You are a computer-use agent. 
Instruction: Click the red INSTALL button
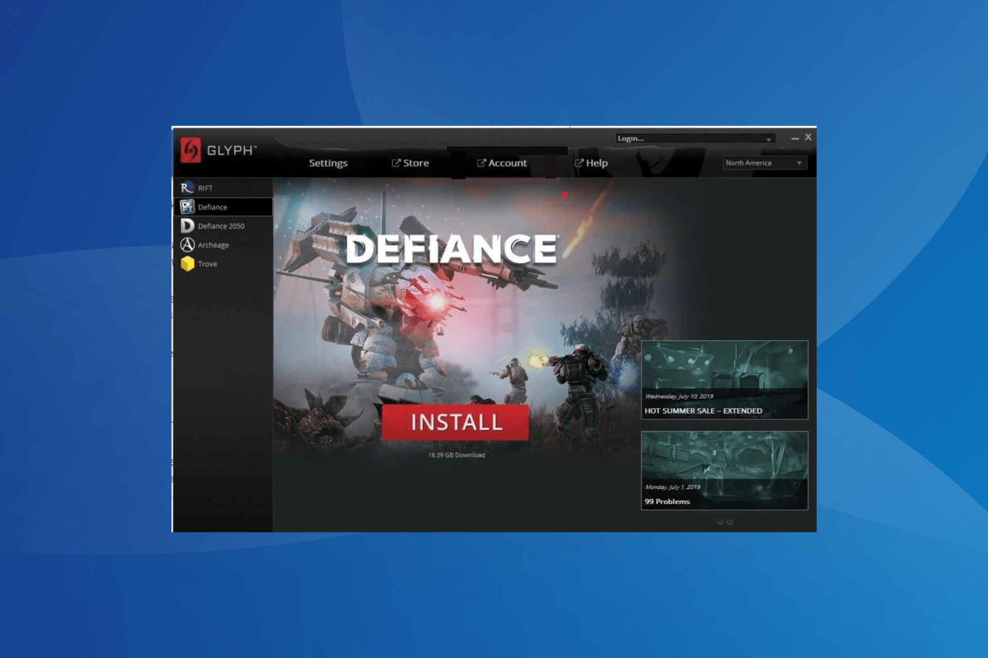click(x=455, y=423)
